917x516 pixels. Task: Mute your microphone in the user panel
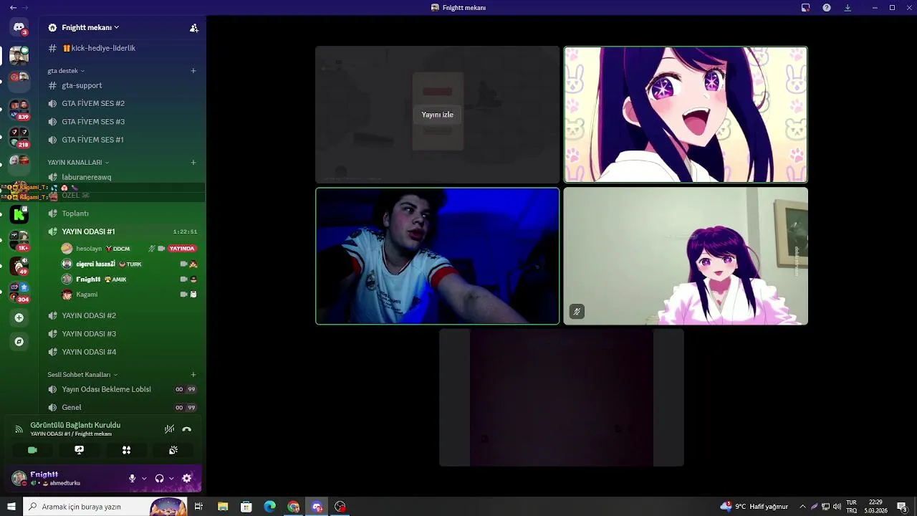coord(132,478)
